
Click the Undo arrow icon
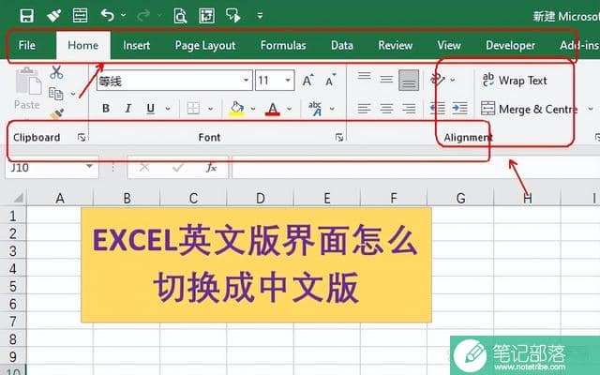coord(108,15)
